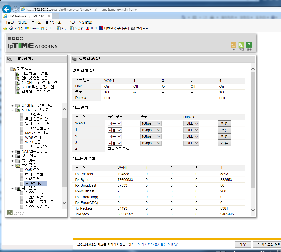Image resolution: width=281 pixels, height=252 pixels.
Task: Open the port 3 속도 dropdown
Action: pos(151,143)
